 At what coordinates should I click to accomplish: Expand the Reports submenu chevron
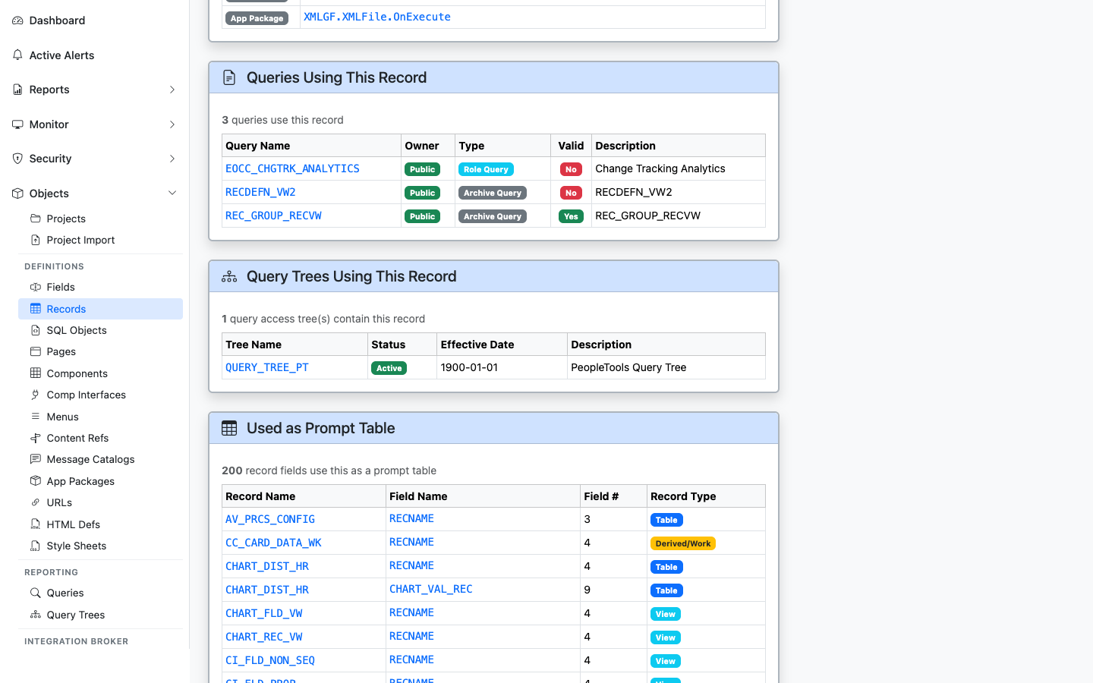tap(172, 90)
